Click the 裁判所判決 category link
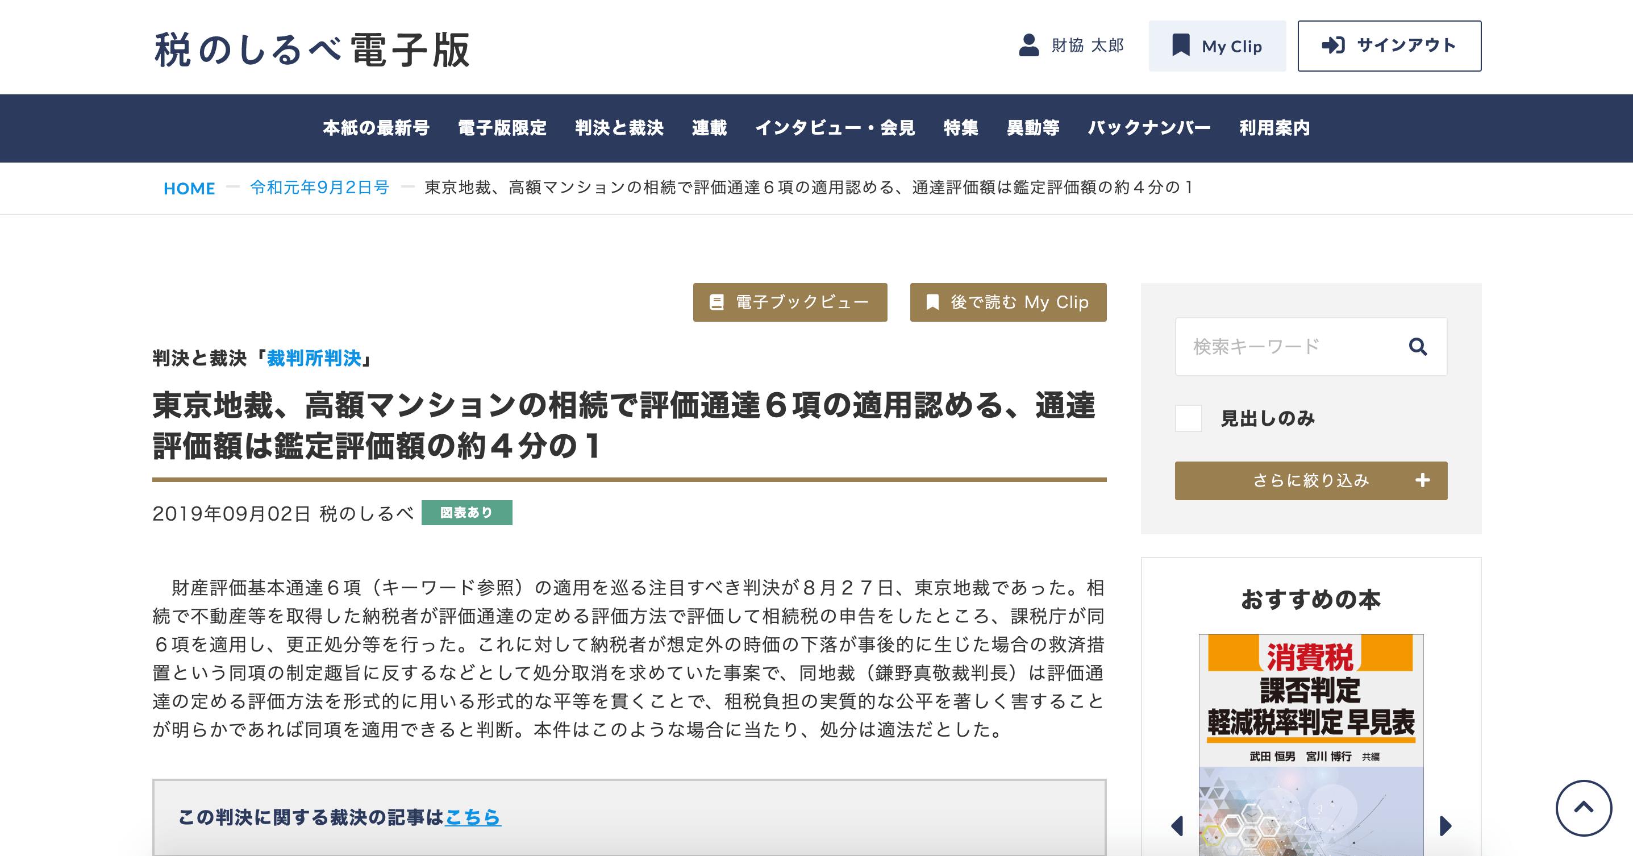The width and height of the screenshot is (1633, 856). tap(314, 358)
